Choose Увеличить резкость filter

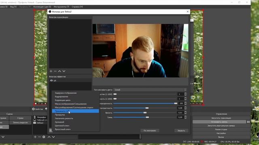point(76,118)
